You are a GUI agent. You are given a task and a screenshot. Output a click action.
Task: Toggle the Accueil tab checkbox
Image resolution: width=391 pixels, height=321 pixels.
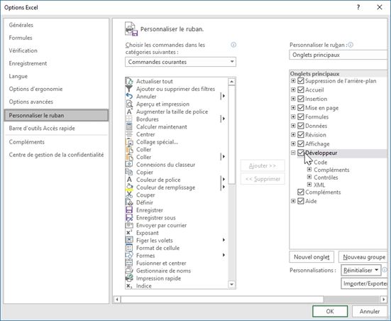301,90
